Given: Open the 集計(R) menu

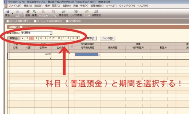Looking at the screenshot, I should 66,6.
